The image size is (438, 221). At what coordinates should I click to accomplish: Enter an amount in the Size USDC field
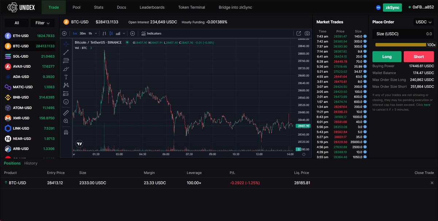coord(403,34)
